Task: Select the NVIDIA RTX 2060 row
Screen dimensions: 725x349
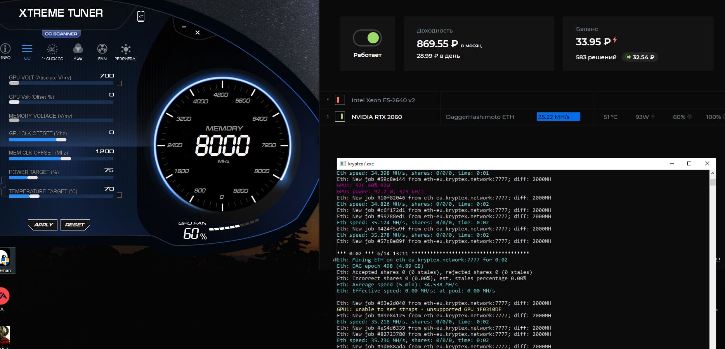Action: click(x=522, y=117)
